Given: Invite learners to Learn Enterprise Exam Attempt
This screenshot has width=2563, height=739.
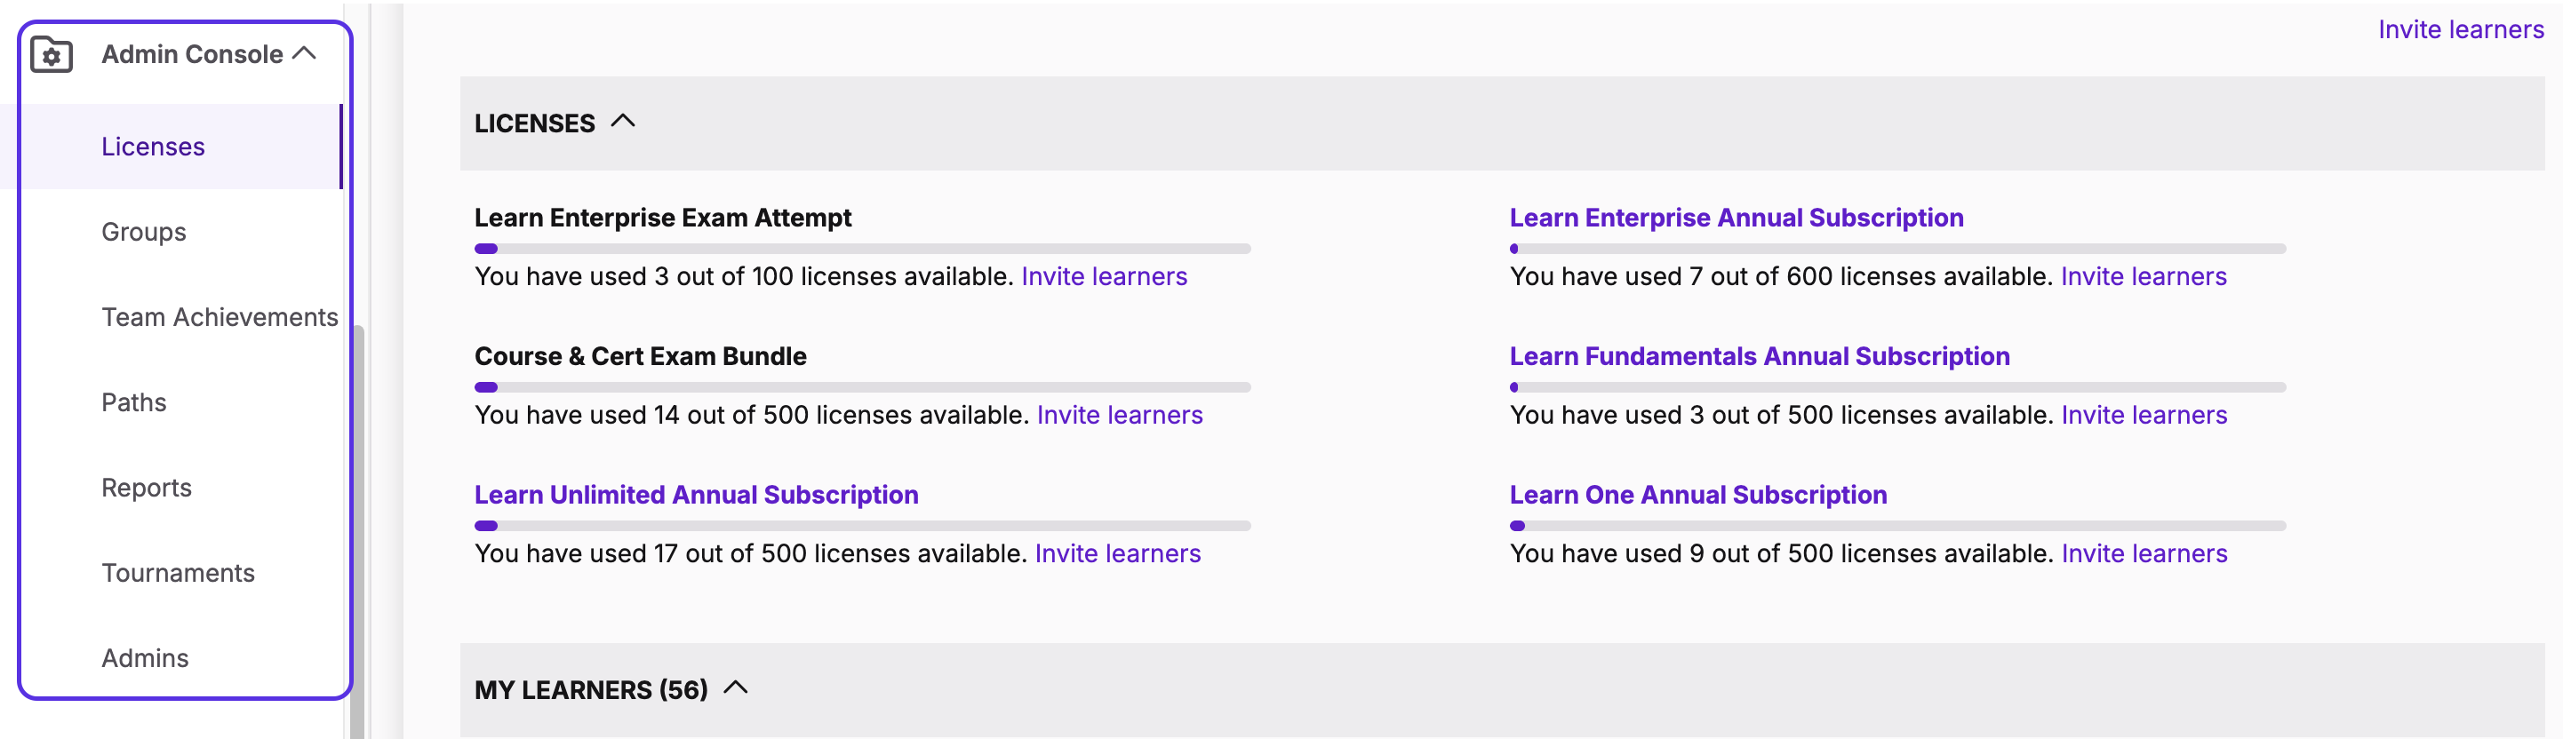Looking at the screenshot, I should [x=1105, y=276].
